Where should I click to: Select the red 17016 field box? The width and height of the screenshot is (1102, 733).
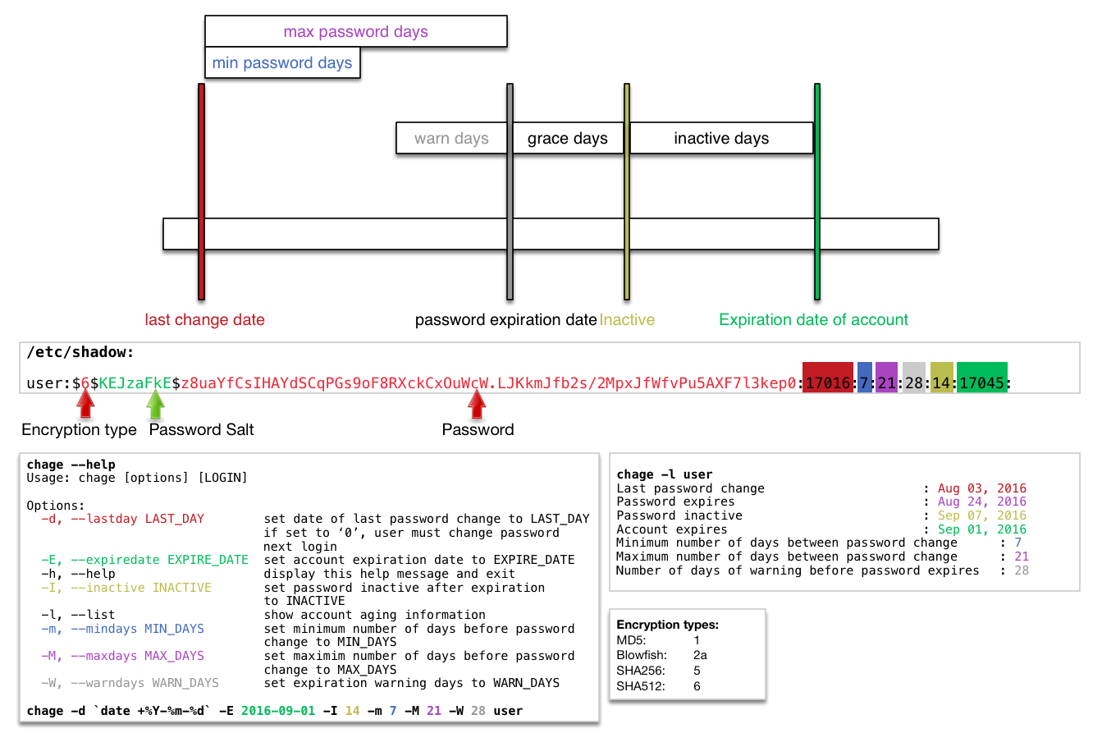(x=827, y=378)
